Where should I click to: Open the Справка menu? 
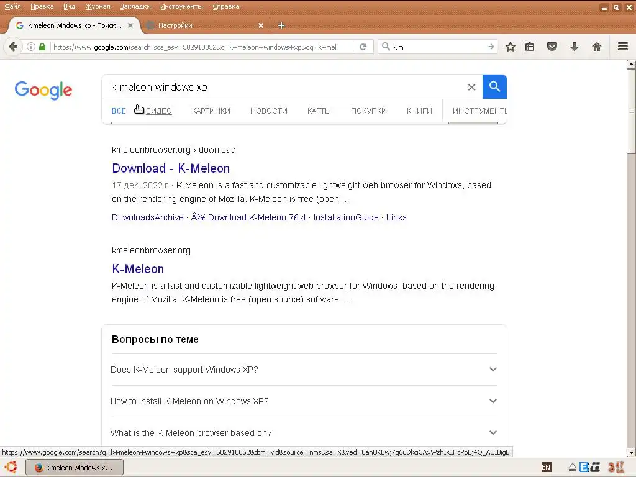(x=226, y=6)
